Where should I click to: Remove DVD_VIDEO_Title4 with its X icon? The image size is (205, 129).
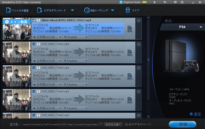pos(139,92)
